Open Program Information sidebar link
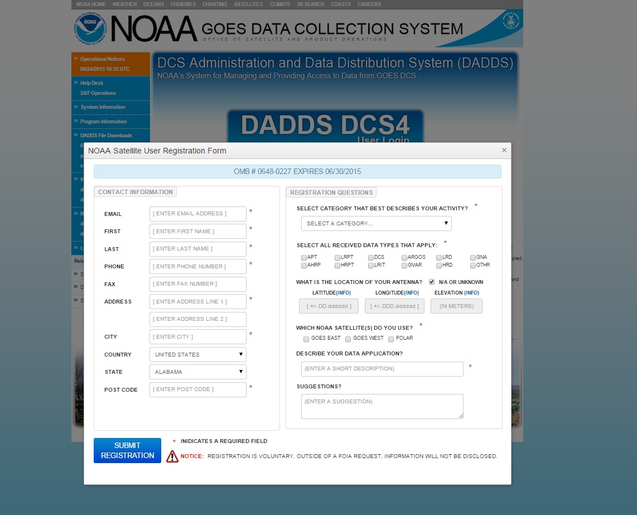 point(104,122)
